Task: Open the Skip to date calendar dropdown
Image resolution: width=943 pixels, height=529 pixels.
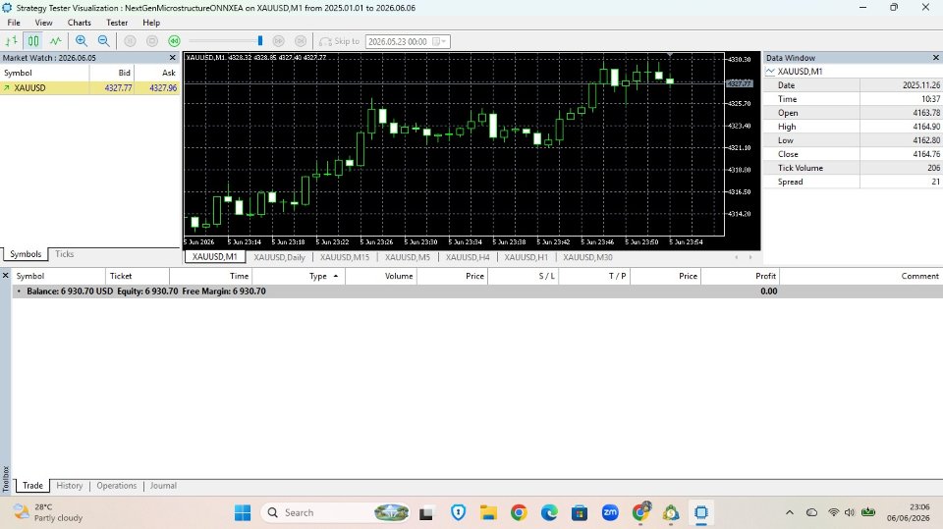Action: pyautogui.click(x=440, y=41)
